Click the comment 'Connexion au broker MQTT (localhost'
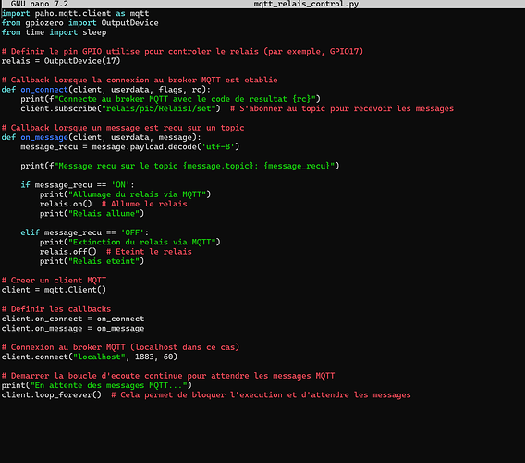The width and height of the screenshot is (525, 463). point(120,347)
